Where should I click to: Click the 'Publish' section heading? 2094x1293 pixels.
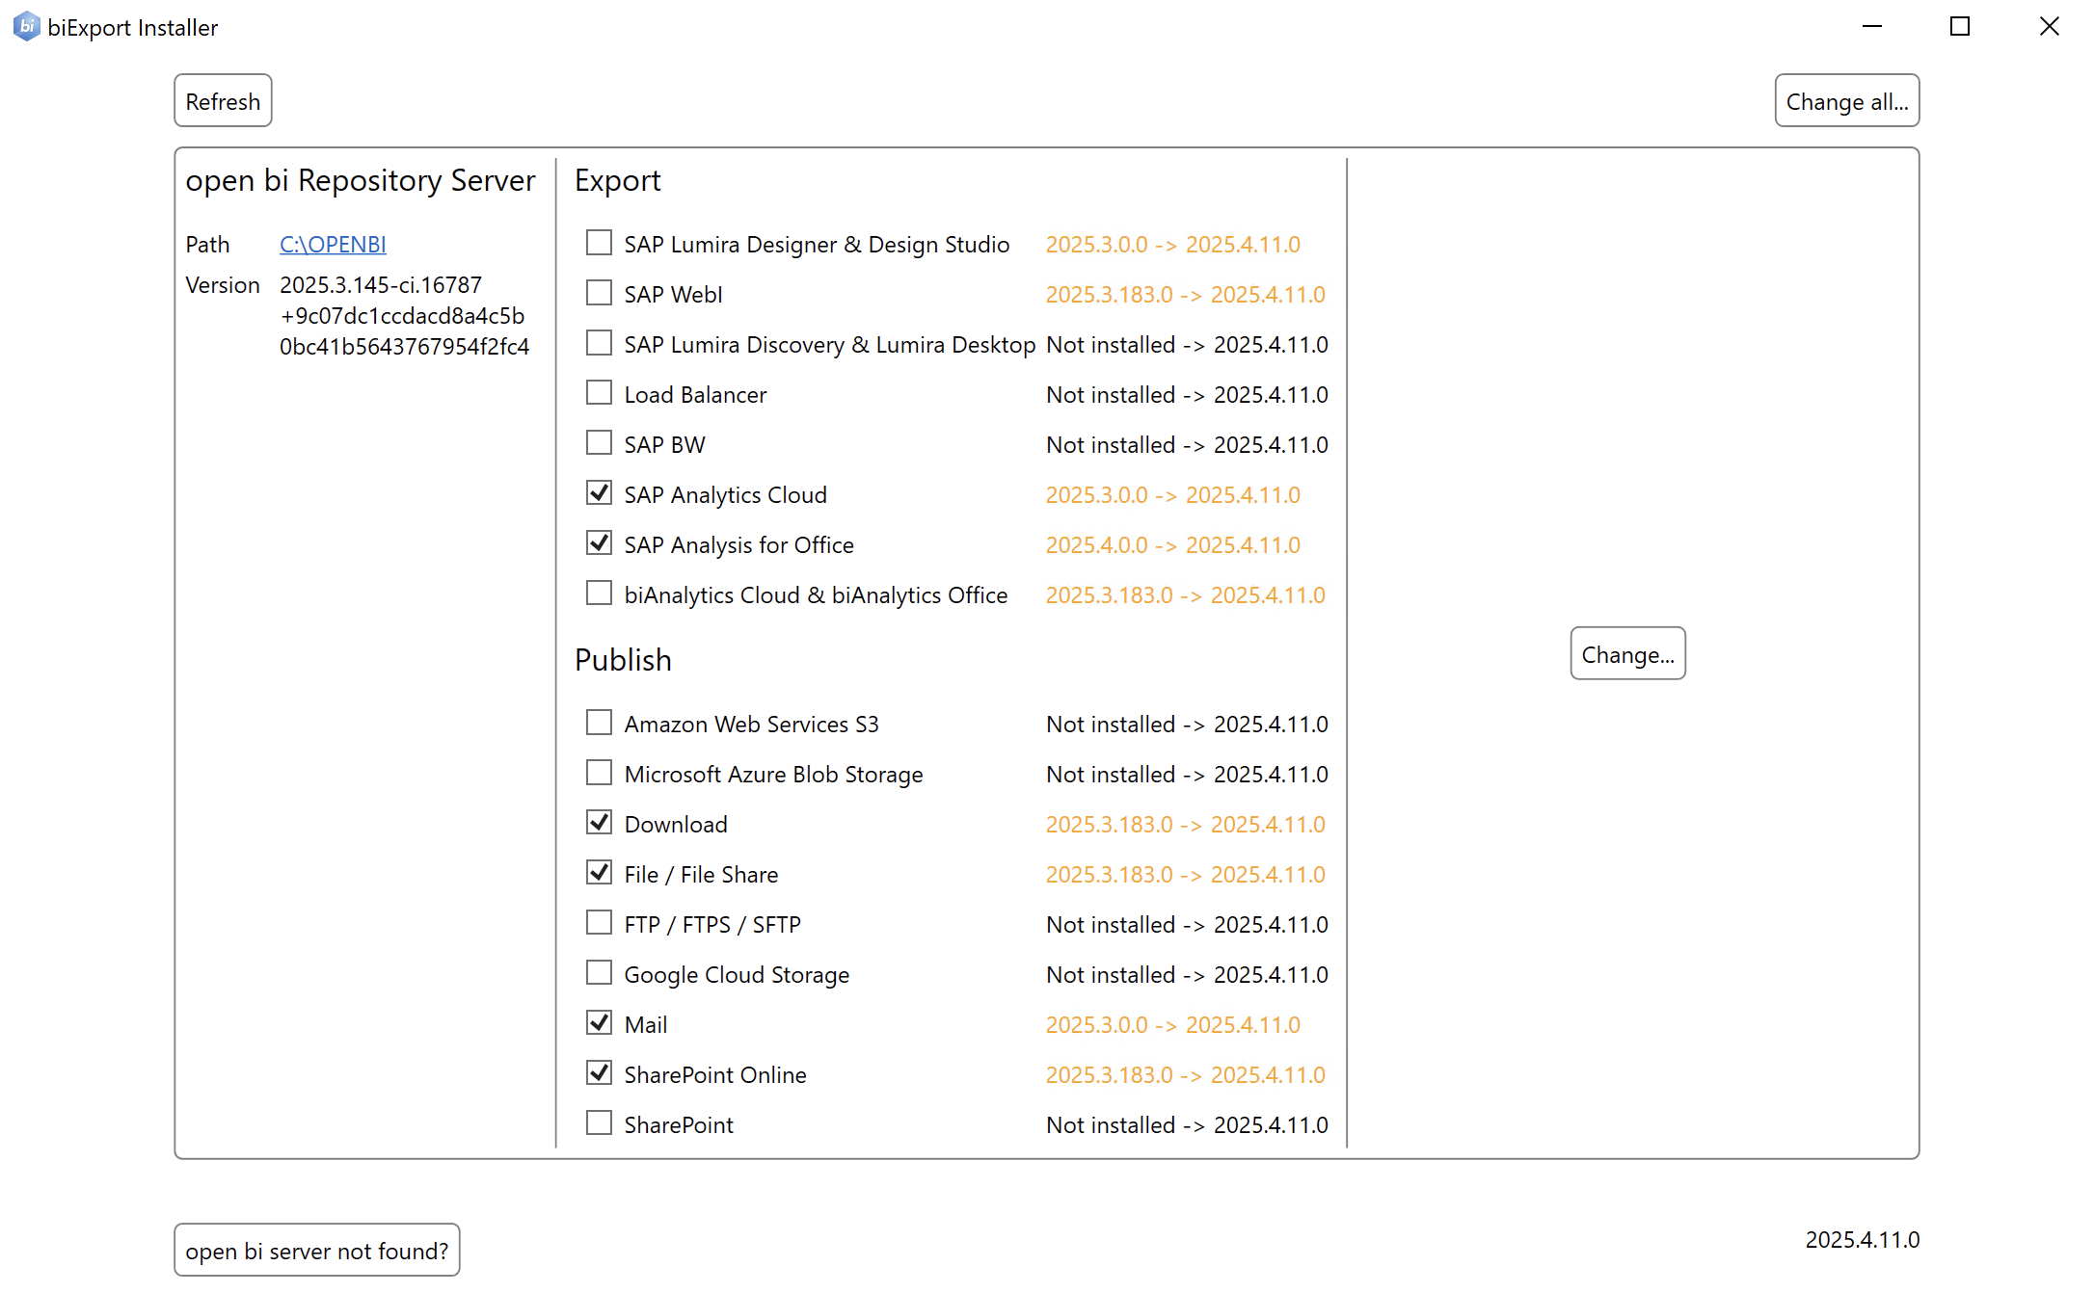(623, 661)
